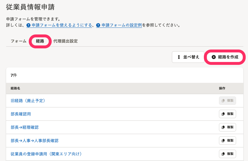The width and height of the screenshot is (248, 161).
Task: Select the 経路 tab
Action: pyautogui.click(x=40, y=41)
